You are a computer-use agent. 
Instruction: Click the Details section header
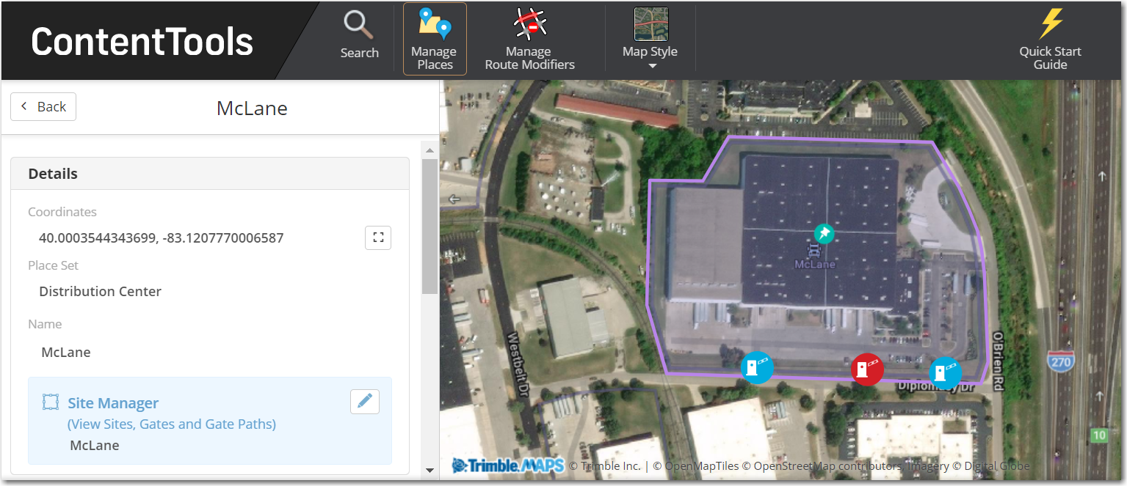[210, 174]
